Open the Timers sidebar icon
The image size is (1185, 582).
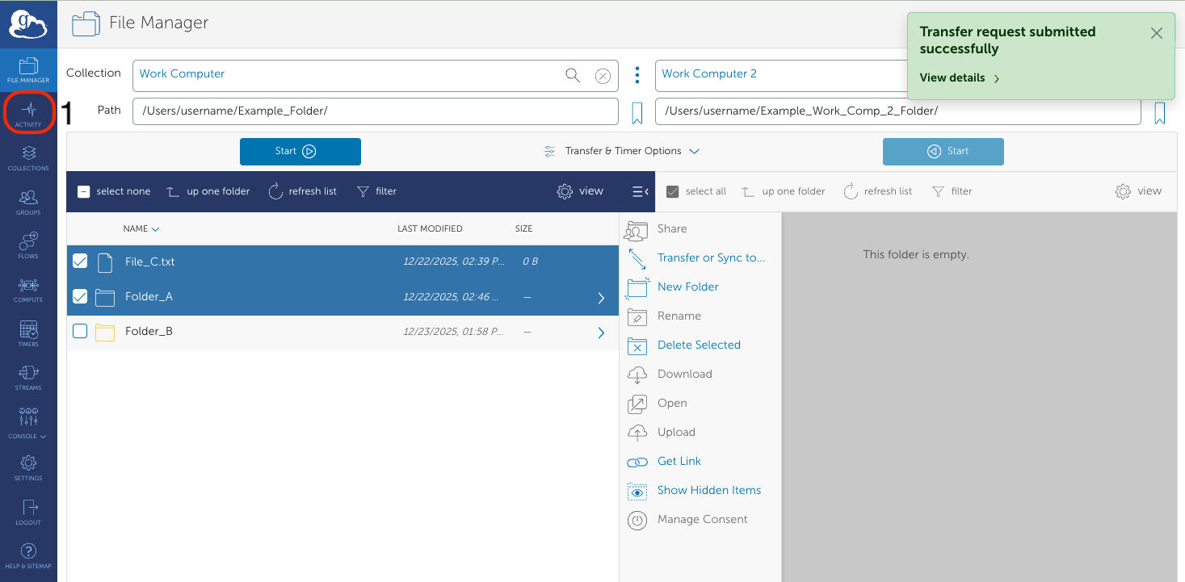click(28, 333)
